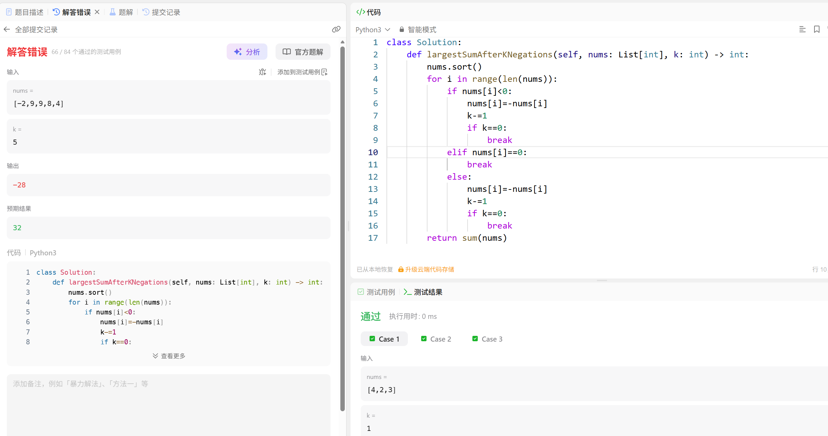Select Case 1 test result

pos(384,339)
